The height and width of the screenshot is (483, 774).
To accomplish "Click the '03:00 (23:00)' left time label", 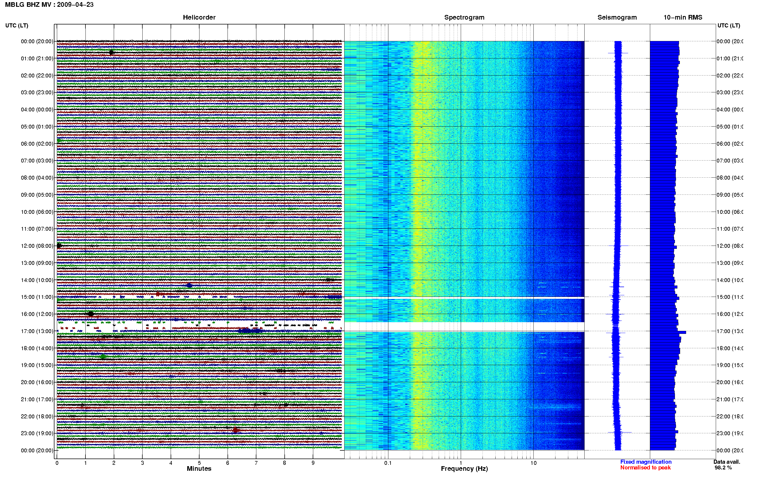I will (x=37, y=92).
